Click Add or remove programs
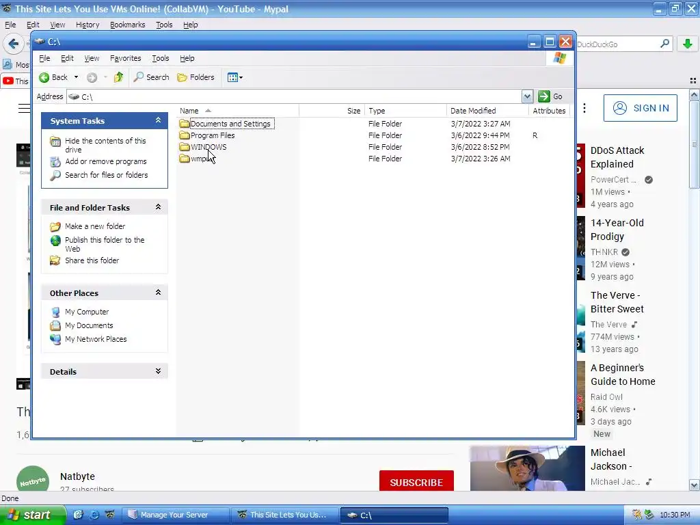Viewport: 700px width, 525px height. (106, 161)
